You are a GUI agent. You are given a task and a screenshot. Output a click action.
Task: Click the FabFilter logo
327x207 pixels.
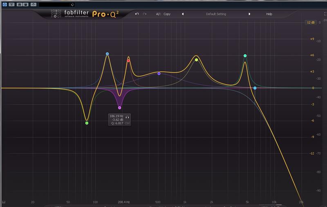tap(70, 14)
